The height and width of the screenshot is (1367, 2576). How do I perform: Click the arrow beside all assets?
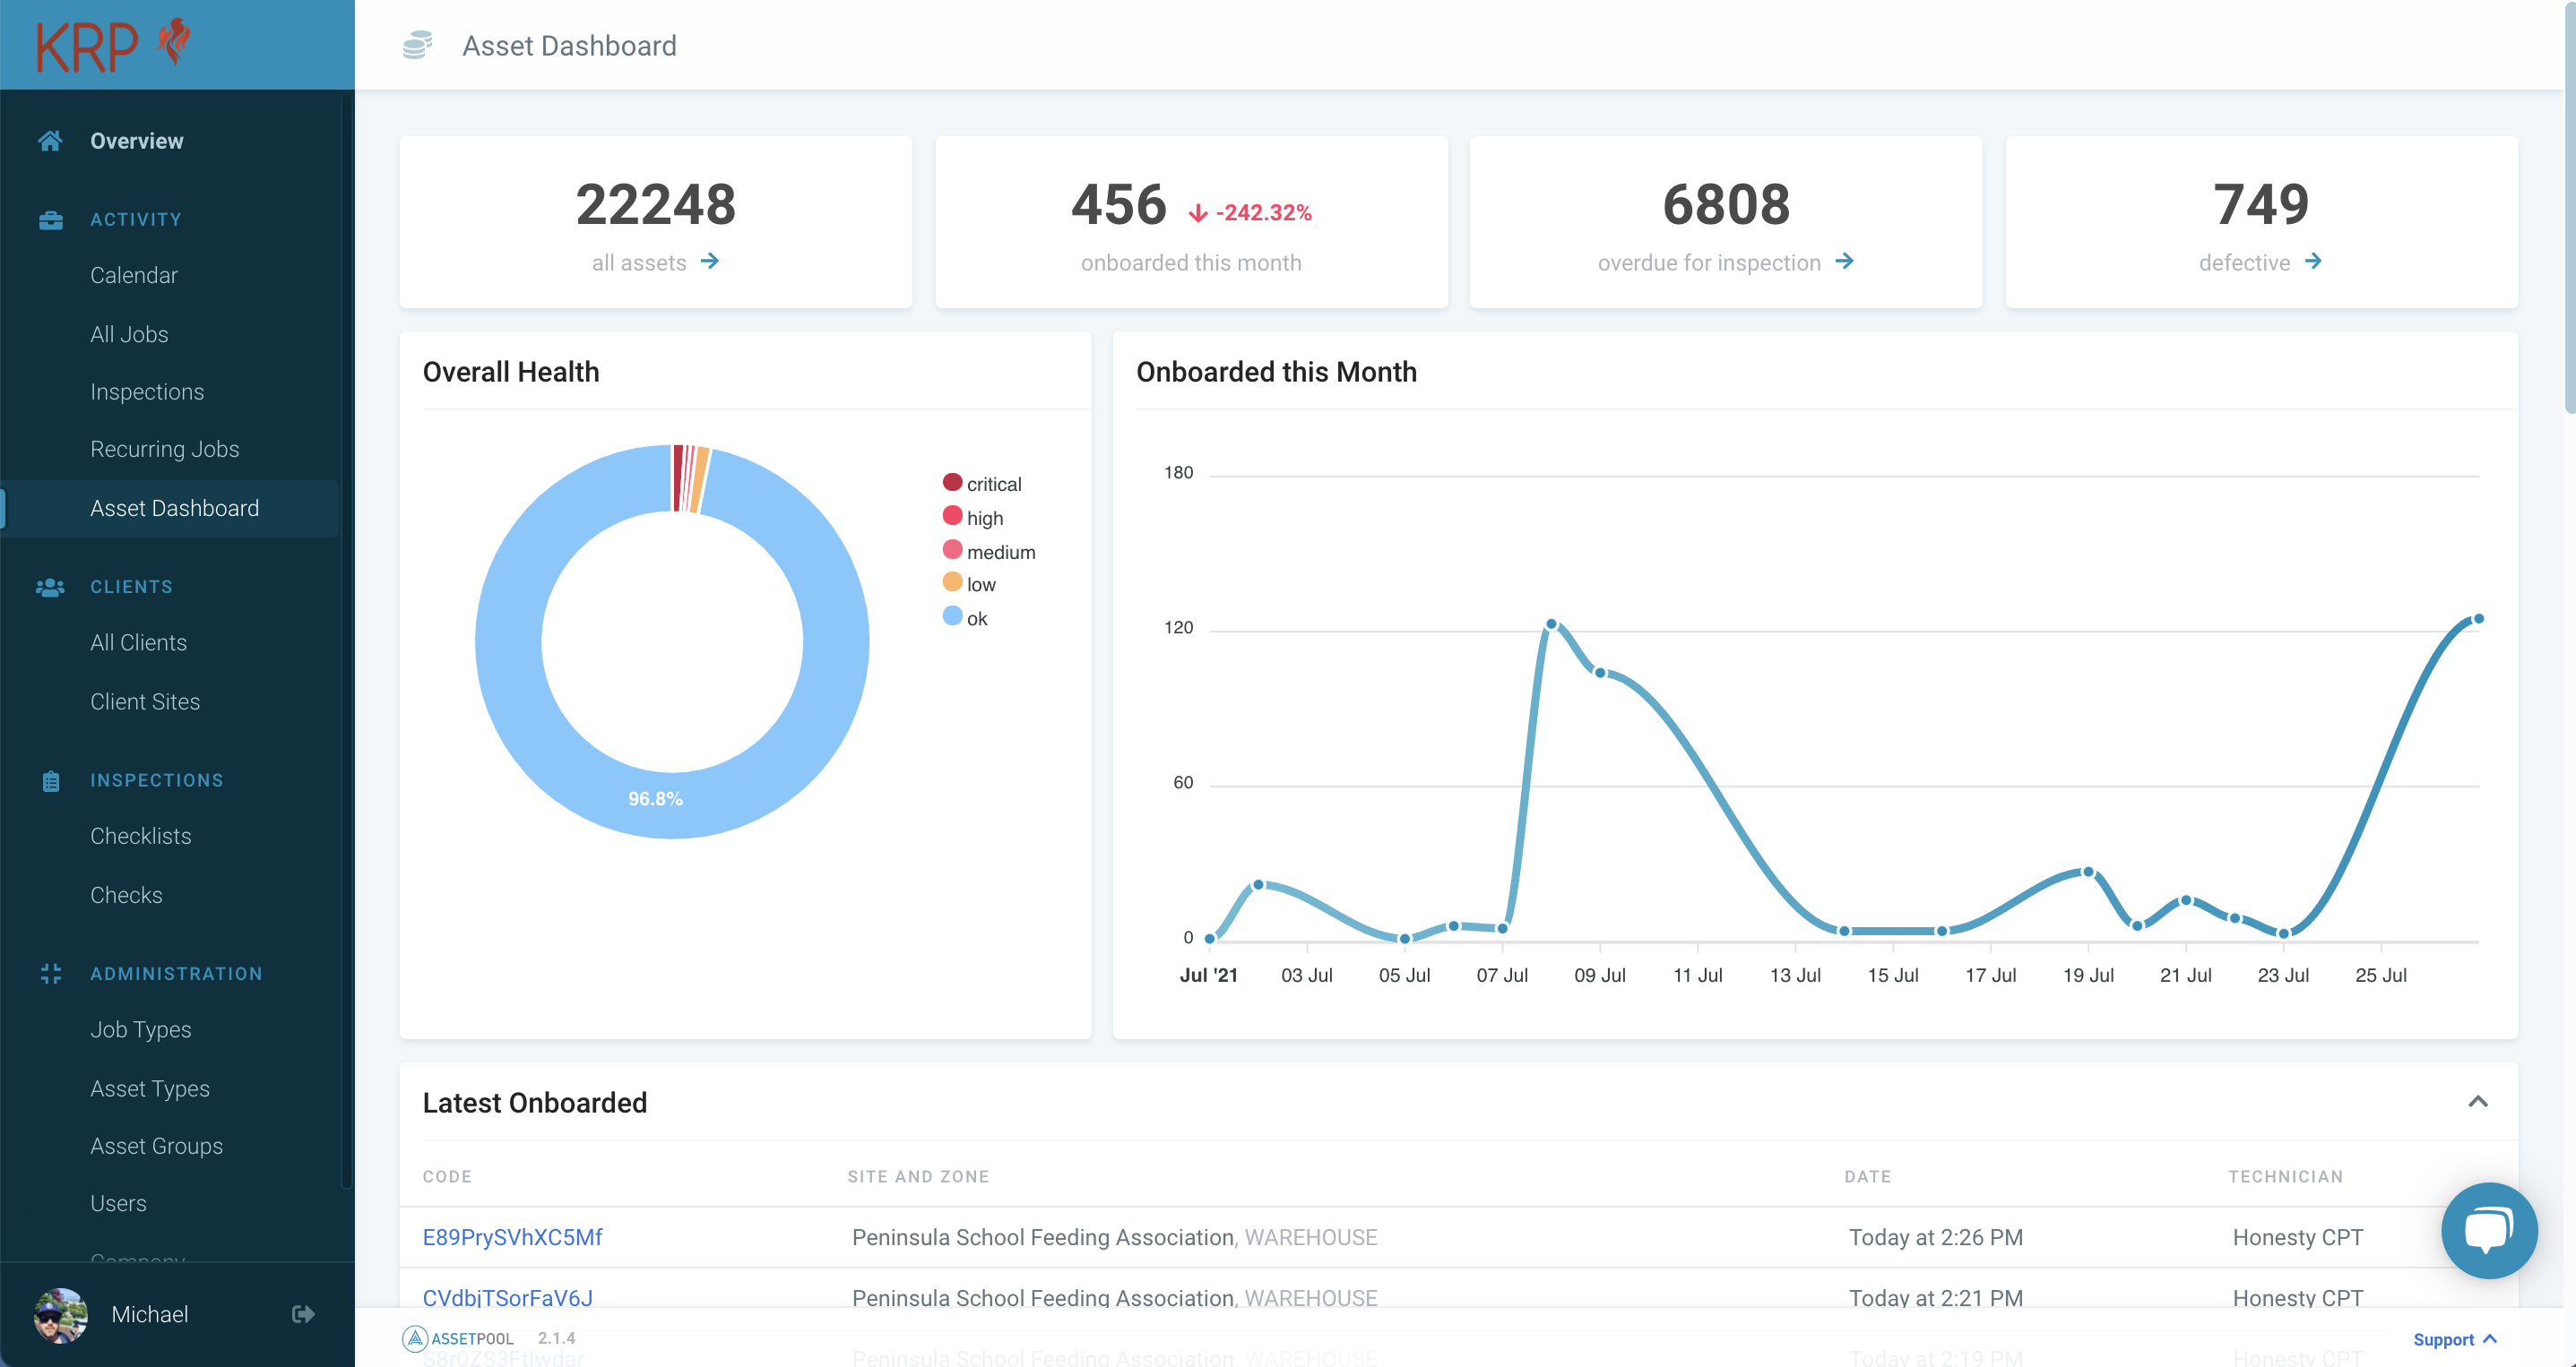(710, 262)
